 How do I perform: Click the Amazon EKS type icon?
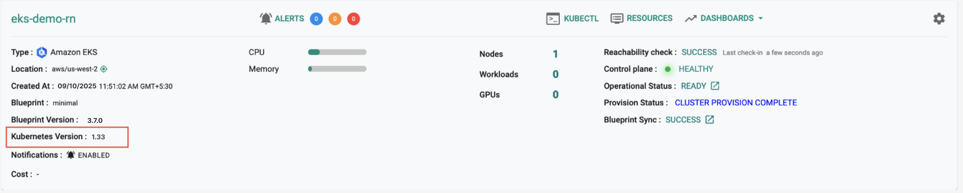(x=42, y=52)
